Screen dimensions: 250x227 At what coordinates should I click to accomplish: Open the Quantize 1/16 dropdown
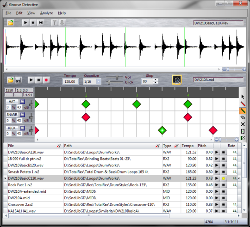point(99,81)
